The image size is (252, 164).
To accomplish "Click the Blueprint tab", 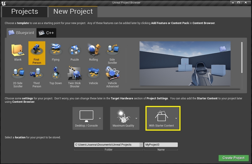I will pyautogui.click(x=22, y=33).
